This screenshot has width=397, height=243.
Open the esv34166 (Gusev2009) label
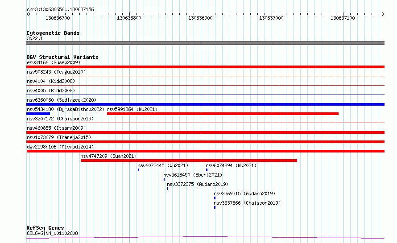[x=54, y=62]
